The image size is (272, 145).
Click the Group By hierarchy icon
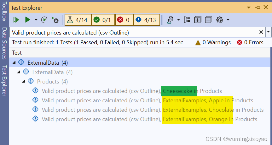pyautogui.click(x=187, y=20)
